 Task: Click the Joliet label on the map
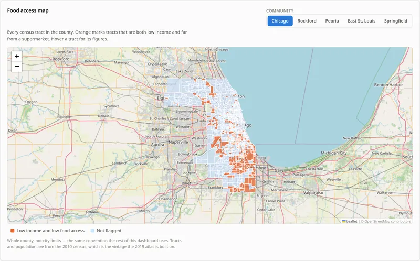[x=186, y=183]
